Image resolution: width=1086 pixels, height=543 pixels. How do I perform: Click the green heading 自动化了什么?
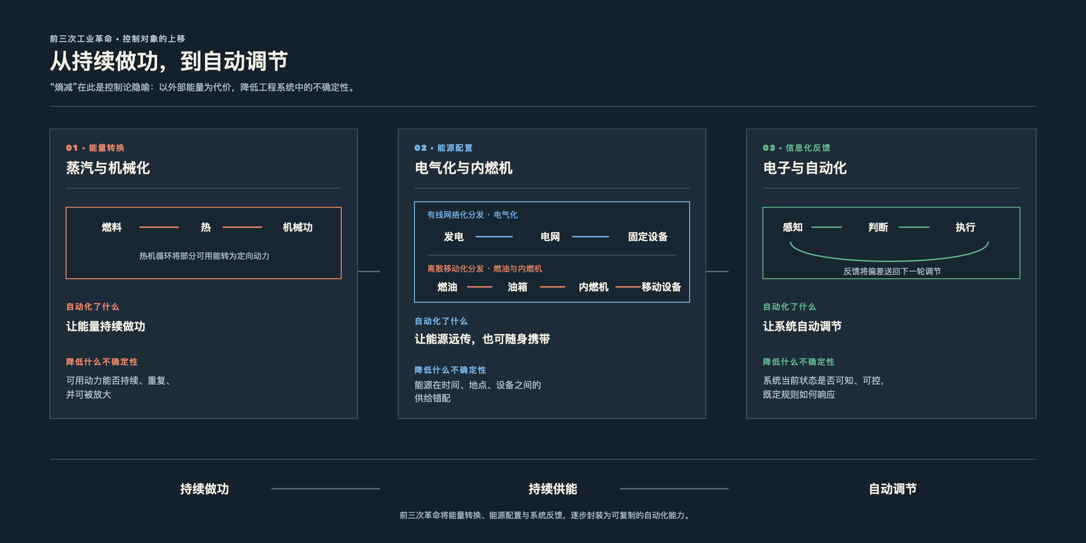click(x=790, y=307)
